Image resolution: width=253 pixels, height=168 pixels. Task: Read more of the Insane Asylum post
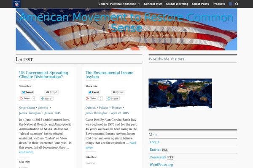click(110, 145)
